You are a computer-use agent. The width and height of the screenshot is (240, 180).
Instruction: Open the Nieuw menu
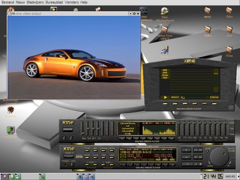[20, 2]
